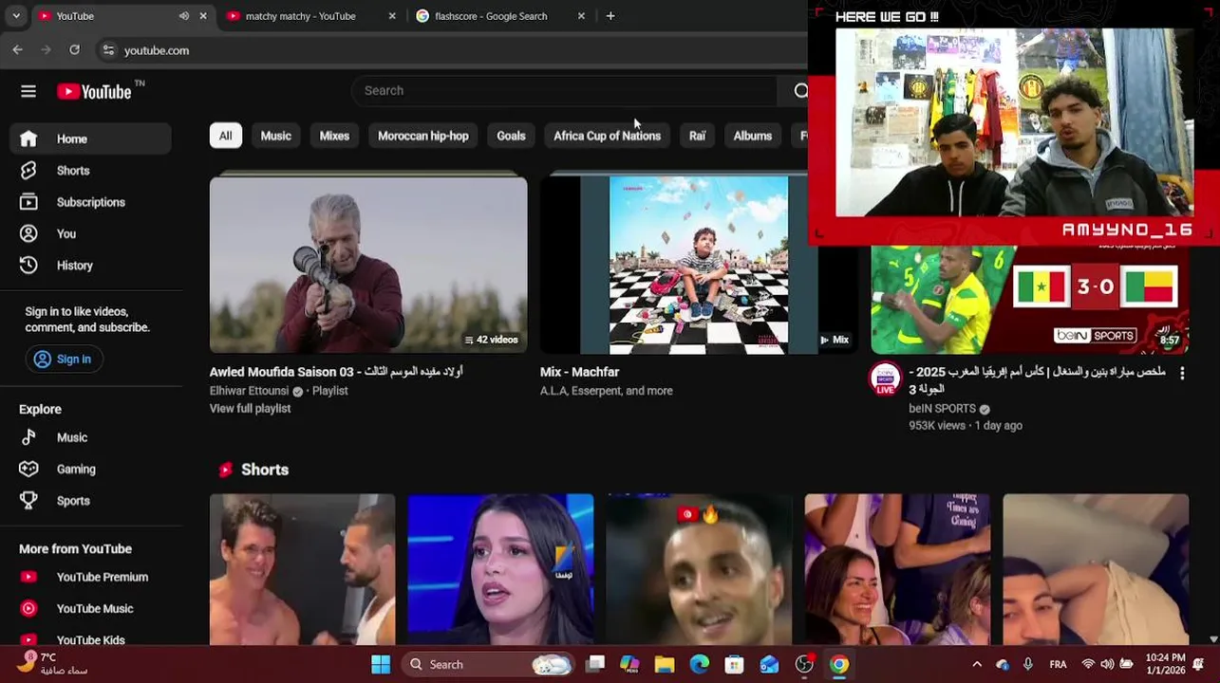Open Mix - Machfar thumbnail
The width and height of the screenshot is (1220, 683).
coord(698,264)
